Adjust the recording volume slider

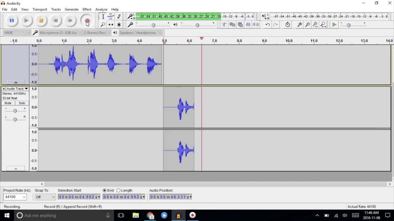pos(153,25)
